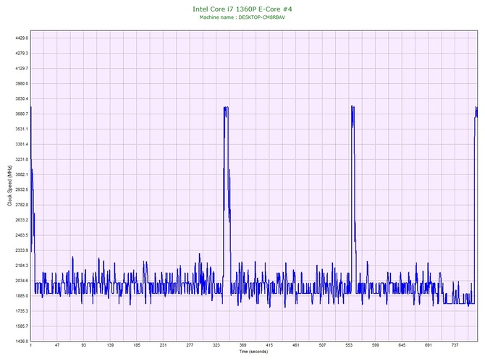Click the 2184.3 y-axis value
The width and height of the screenshot is (485, 364).
pyautogui.click(x=22, y=266)
